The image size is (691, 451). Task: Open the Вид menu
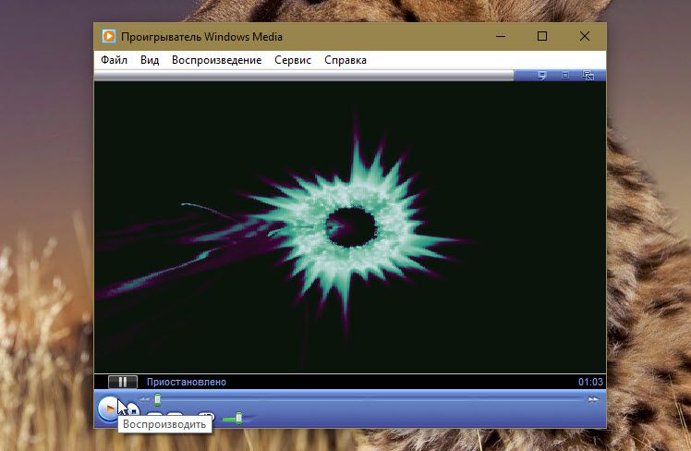click(150, 60)
